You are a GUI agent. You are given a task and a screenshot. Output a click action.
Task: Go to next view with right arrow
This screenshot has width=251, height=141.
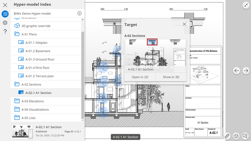(x=246, y=70)
